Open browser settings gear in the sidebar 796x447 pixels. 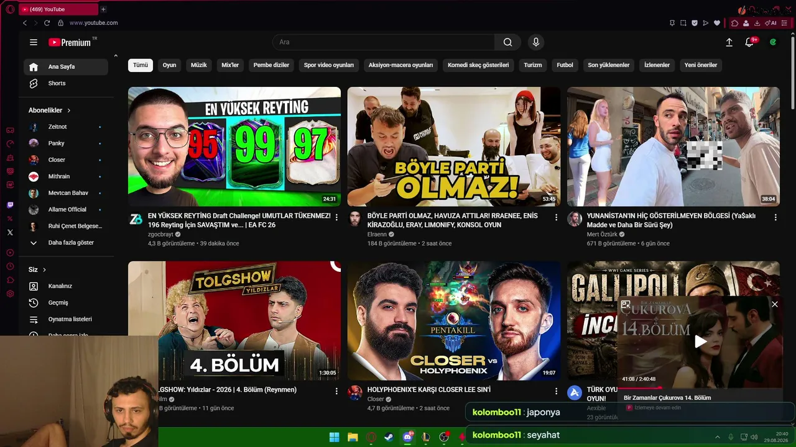(10, 294)
